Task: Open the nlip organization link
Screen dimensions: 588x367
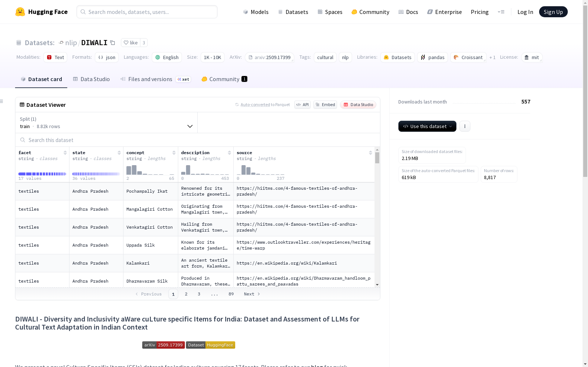Action: [71, 43]
